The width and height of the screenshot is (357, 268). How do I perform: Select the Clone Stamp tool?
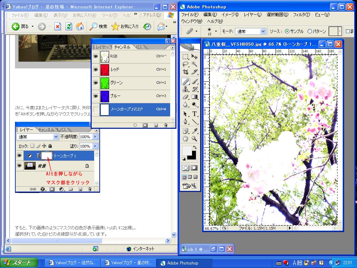[x=185, y=89]
